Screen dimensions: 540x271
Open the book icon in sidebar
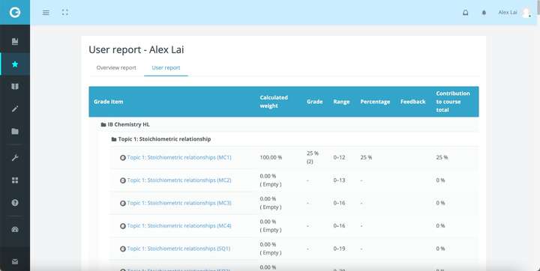(x=15, y=86)
